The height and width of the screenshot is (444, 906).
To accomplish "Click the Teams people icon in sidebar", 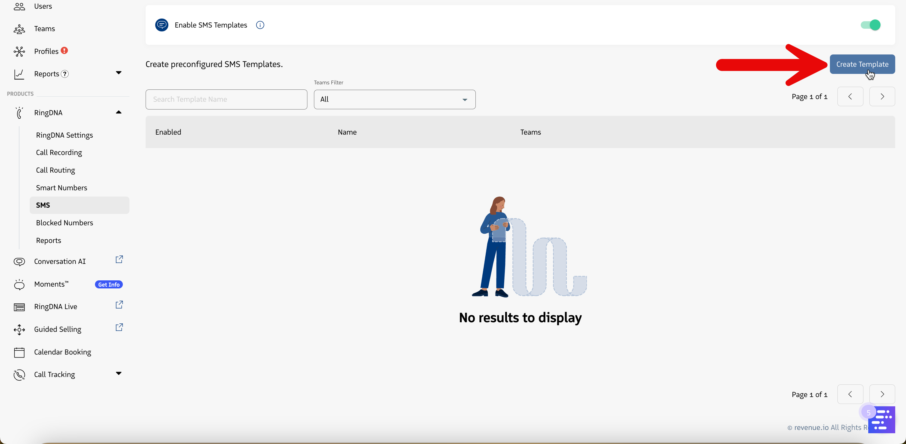I will (x=19, y=29).
